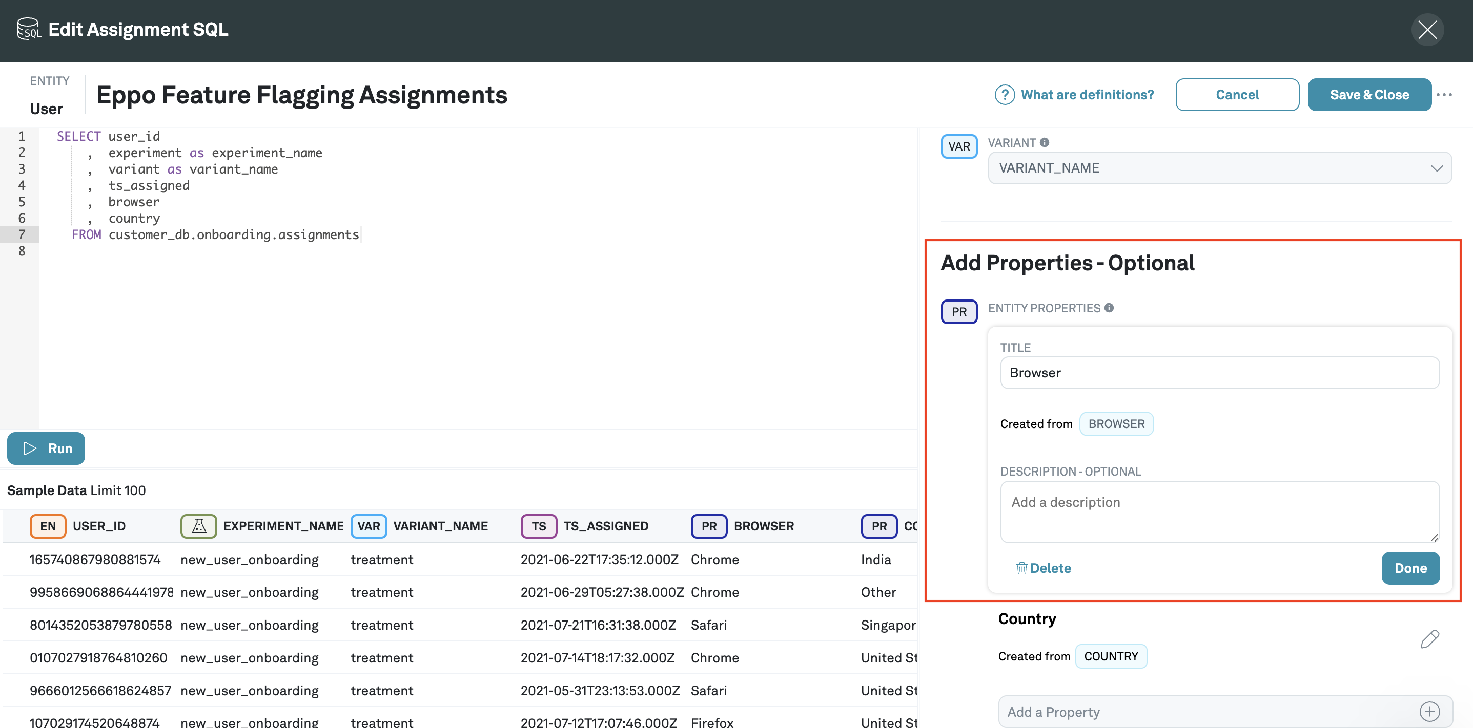Click the VAR badge on VARIANT_NAME column
The height and width of the screenshot is (728, 1473).
(x=368, y=526)
